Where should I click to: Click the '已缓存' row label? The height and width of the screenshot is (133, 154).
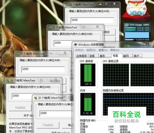(84, 127)
